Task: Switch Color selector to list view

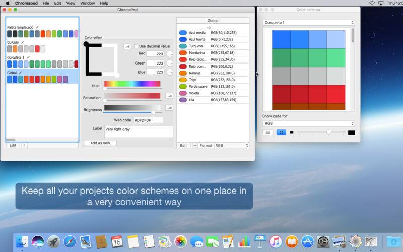Action: pos(267,132)
